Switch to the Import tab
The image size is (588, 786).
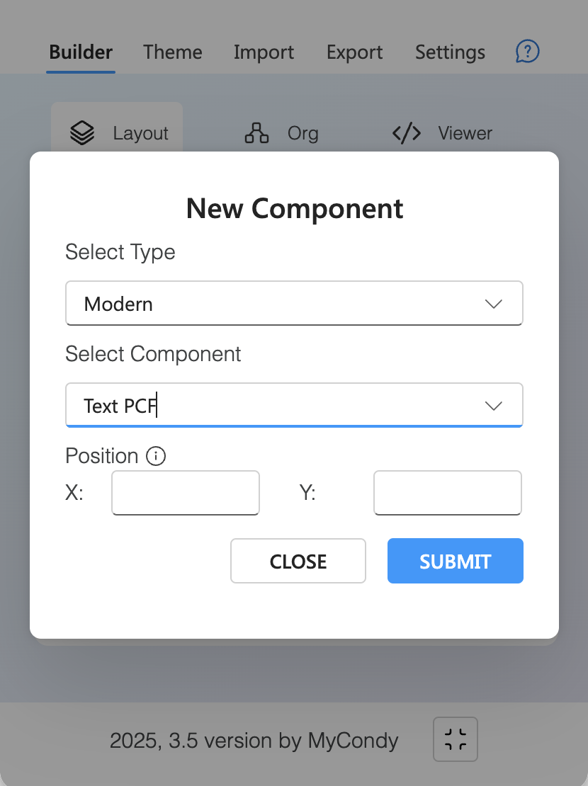[264, 52]
